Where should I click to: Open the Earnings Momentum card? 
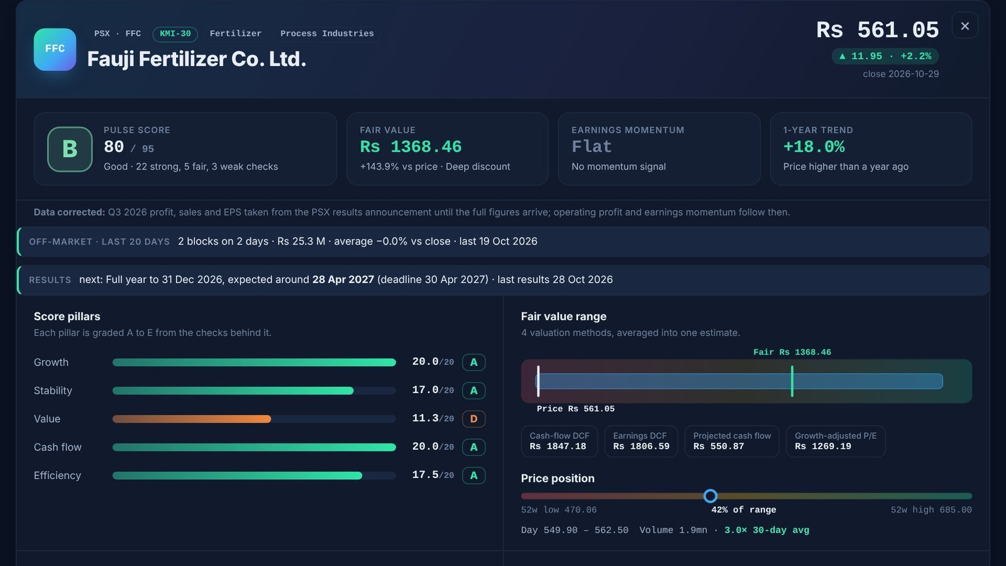659,149
